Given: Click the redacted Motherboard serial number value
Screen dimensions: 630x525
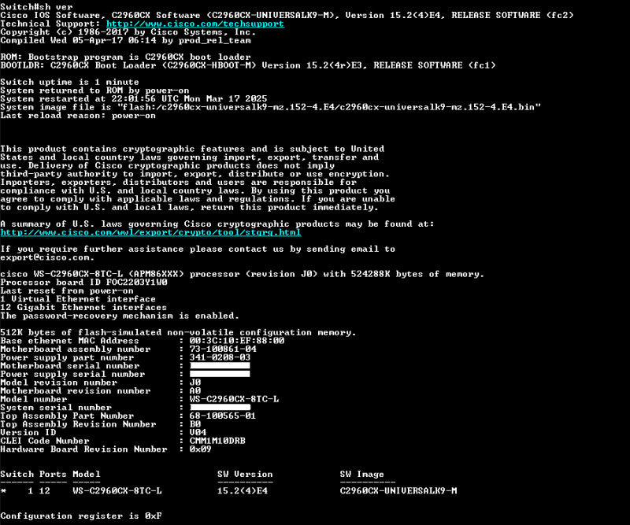Looking at the screenshot, I should coord(220,366).
